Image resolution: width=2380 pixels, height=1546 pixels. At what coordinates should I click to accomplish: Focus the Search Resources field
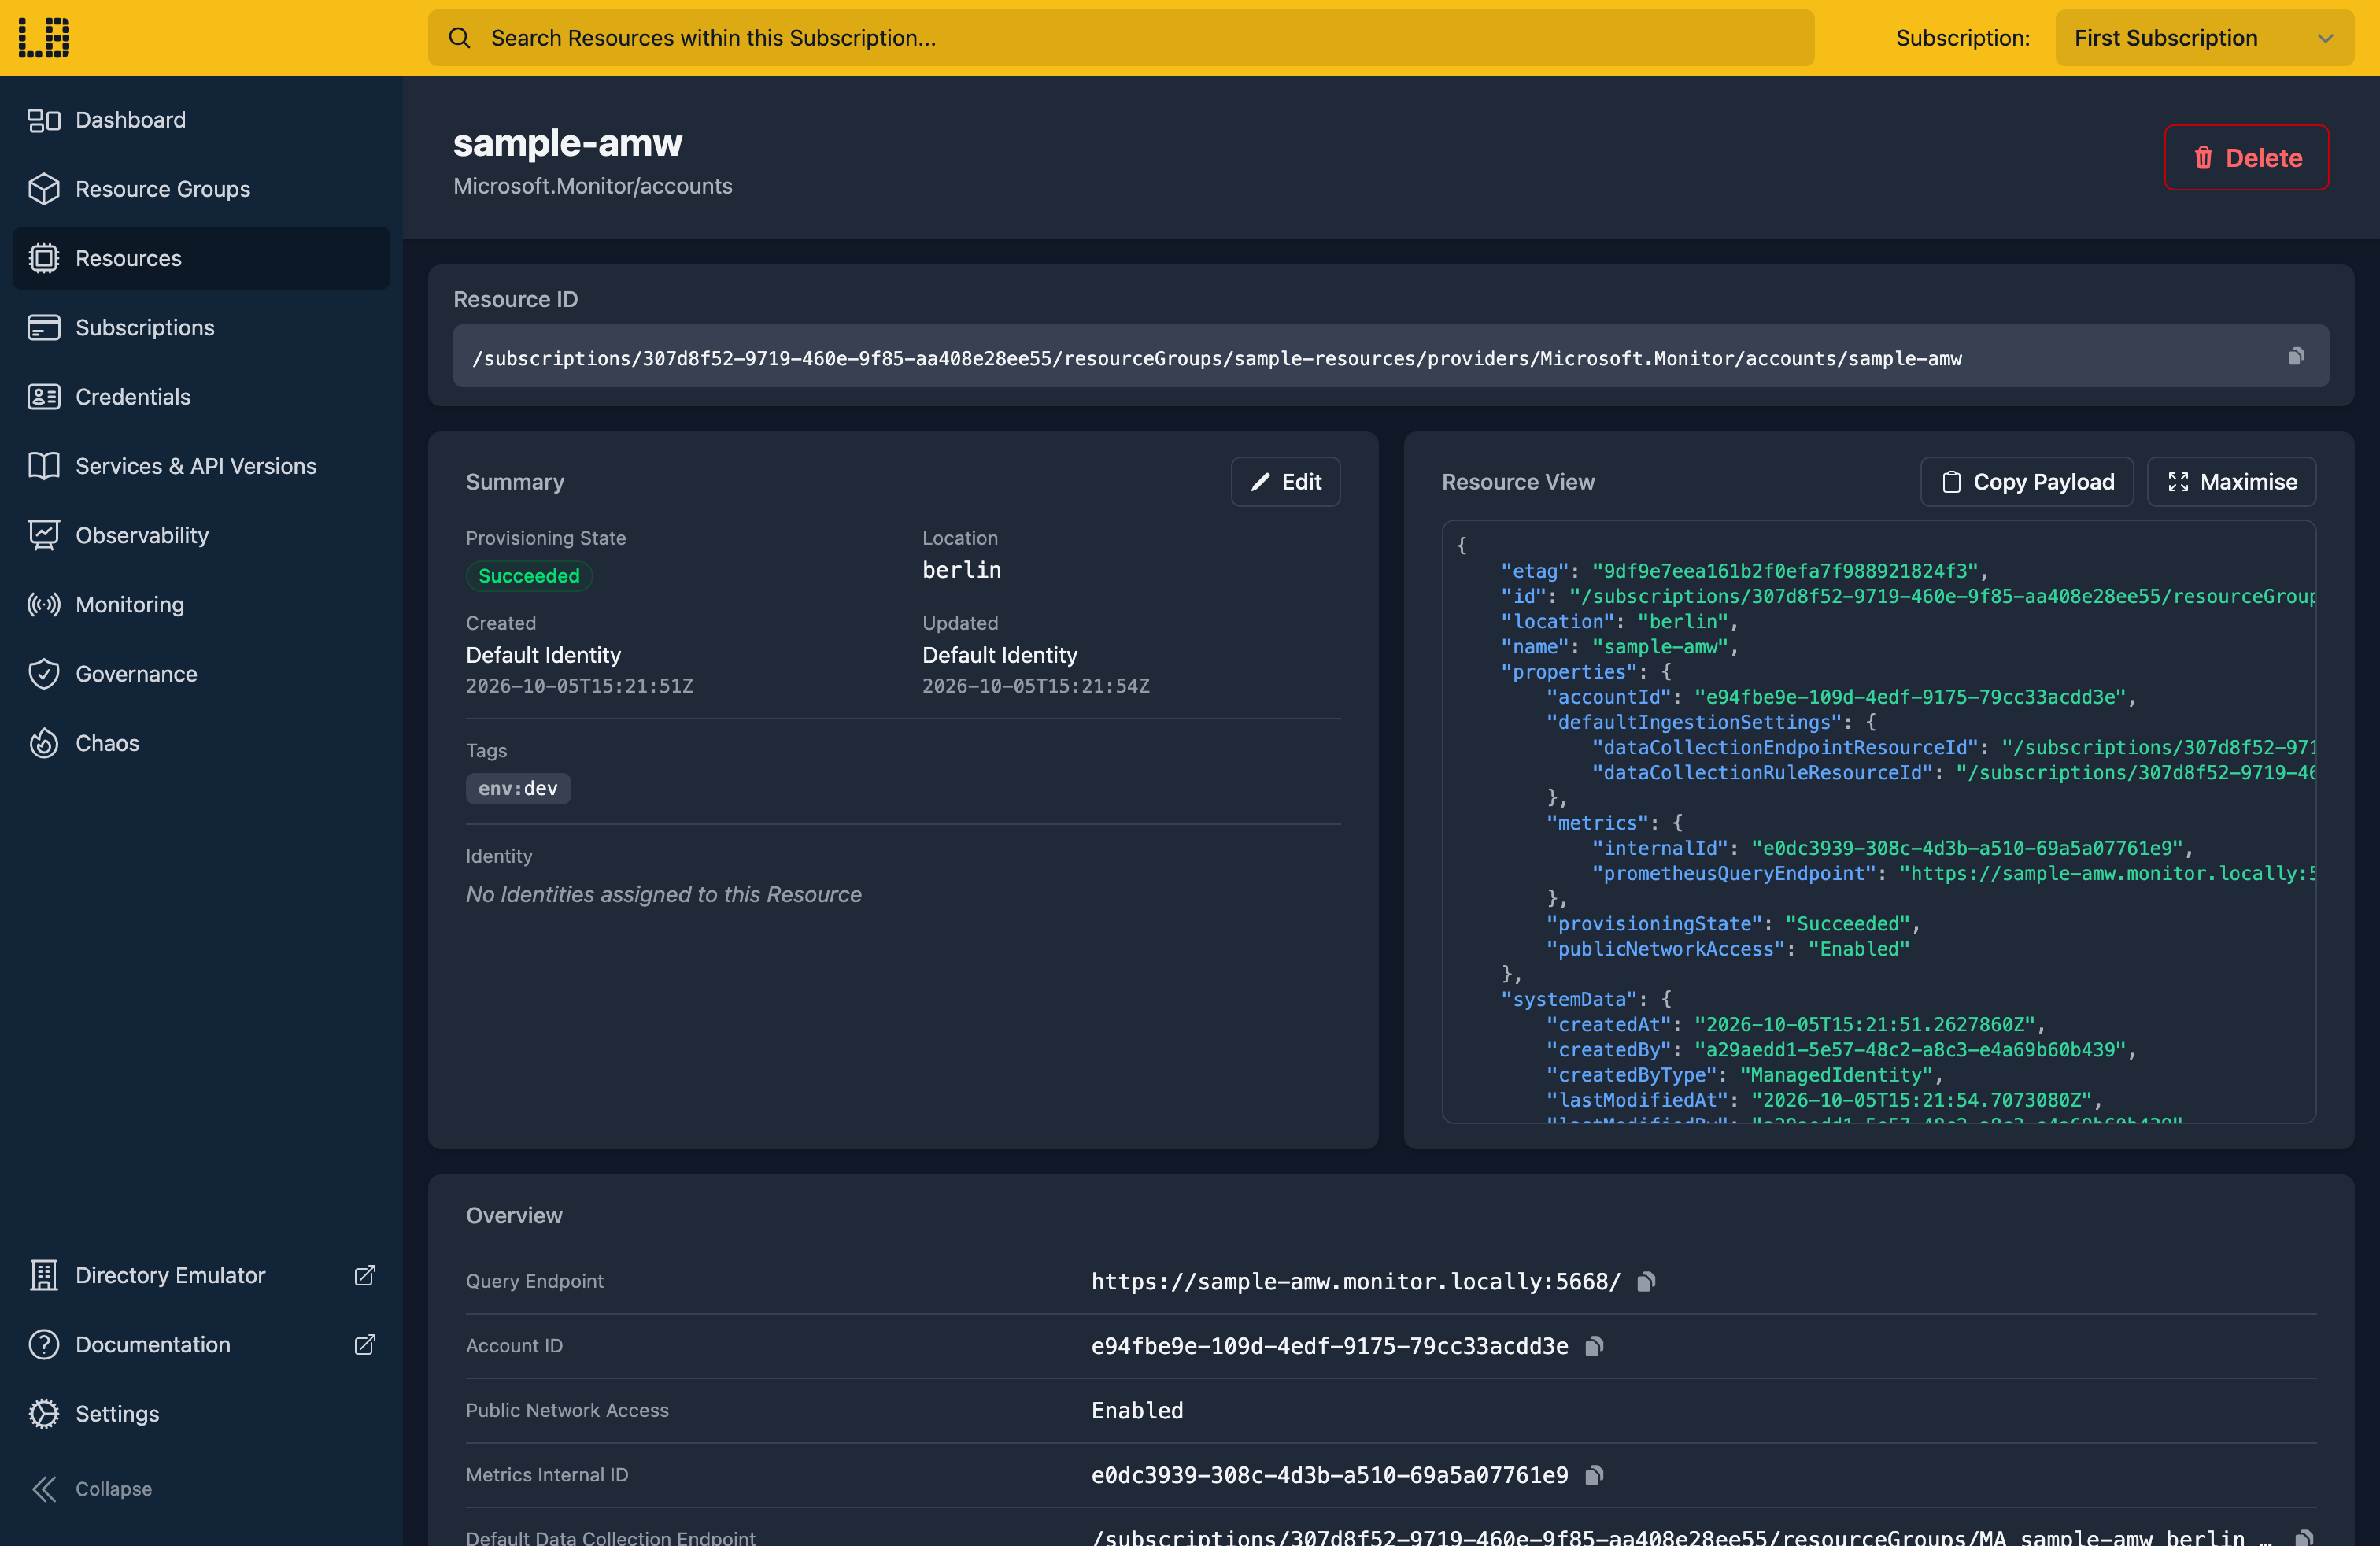pyautogui.click(x=1121, y=38)
